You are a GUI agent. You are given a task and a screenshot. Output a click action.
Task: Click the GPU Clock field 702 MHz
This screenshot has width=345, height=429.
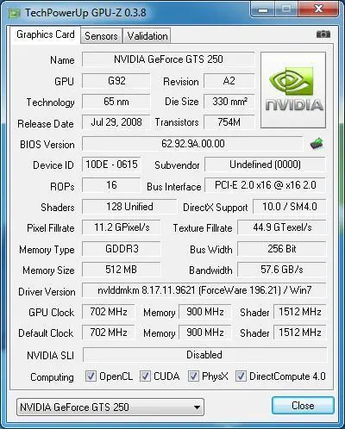coord(109,312)
